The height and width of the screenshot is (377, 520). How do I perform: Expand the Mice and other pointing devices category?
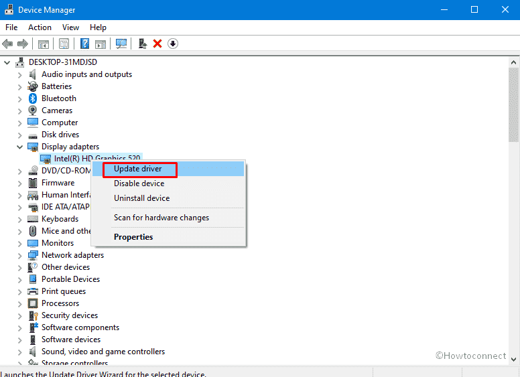coord(19,232)
